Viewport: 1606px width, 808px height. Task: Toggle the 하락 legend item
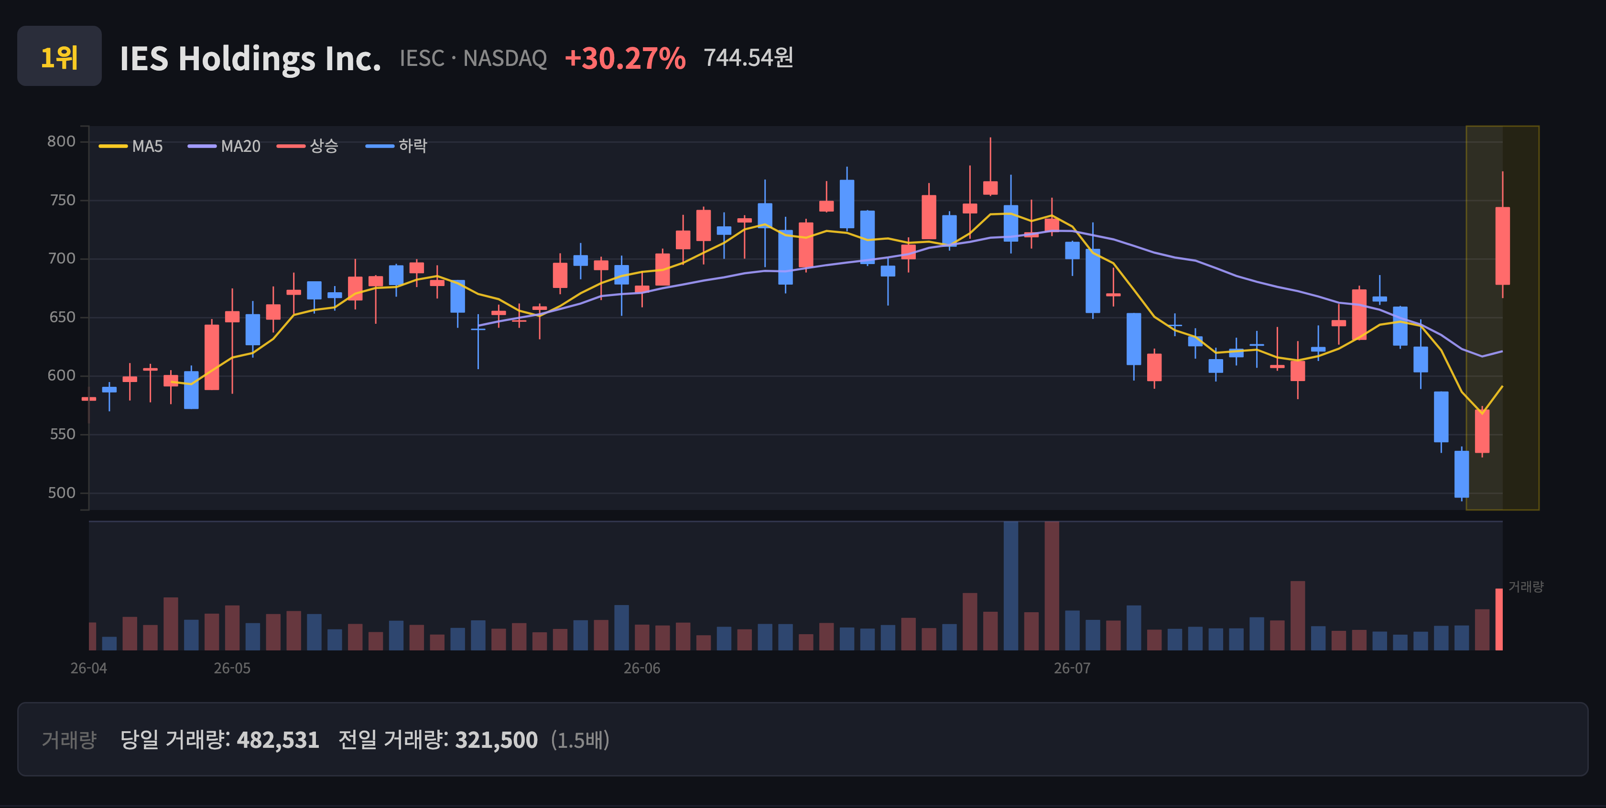(397, 147)
